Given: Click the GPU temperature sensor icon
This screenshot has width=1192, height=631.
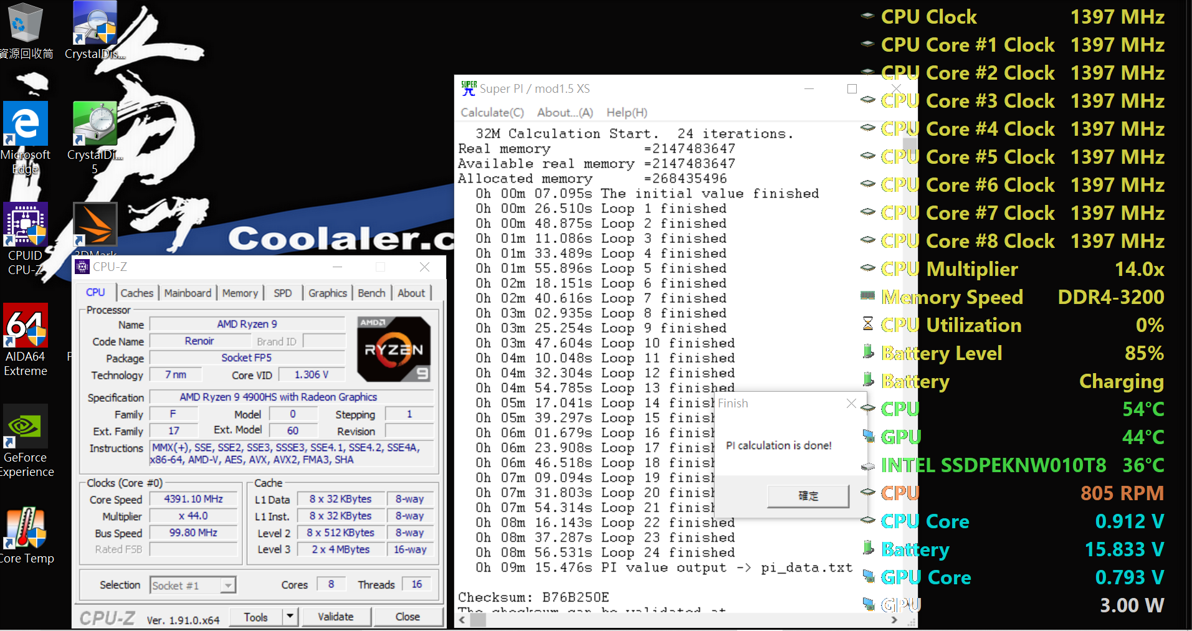Looking at the screenshot, I should [x=868, y=435].
